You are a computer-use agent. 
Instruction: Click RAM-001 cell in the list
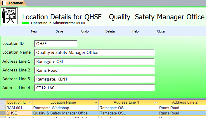click(19, 108)
